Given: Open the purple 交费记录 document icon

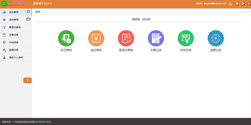Looking at the screenshot, I should click(x=156, y=38).
